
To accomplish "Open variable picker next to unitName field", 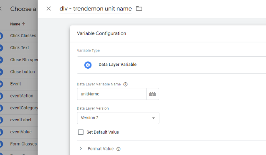I will pyautogui.click(x=152, y=94).
